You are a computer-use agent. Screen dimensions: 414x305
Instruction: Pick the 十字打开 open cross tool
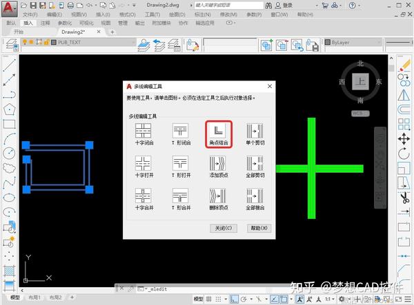143,163
